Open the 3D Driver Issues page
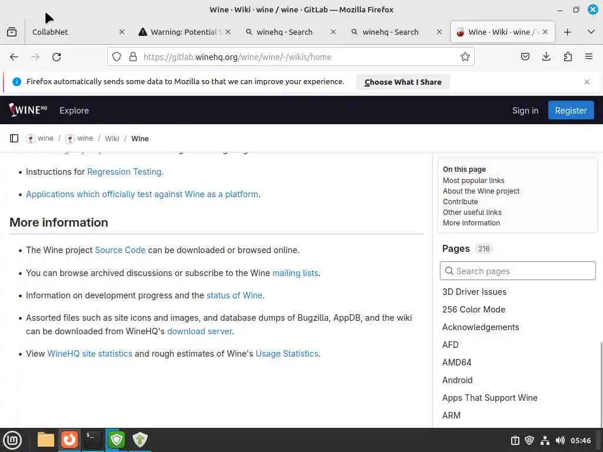The image size is (603, 452). (474, 292)
